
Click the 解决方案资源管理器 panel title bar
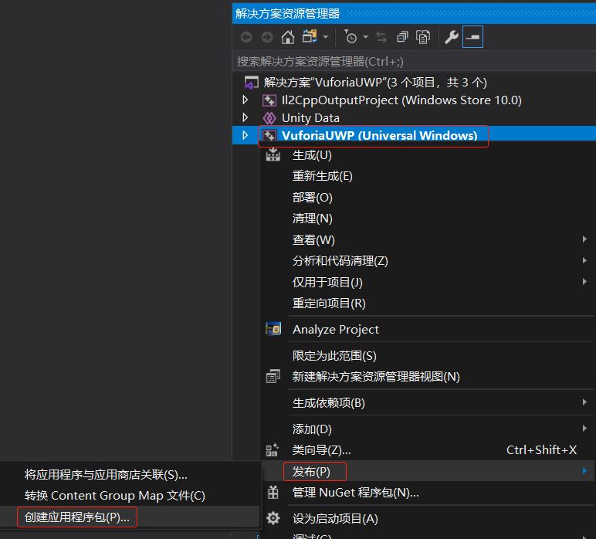414,14
